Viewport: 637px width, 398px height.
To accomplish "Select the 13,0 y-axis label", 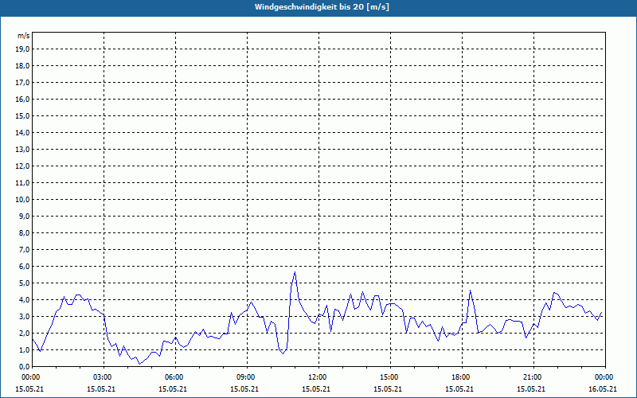I will coord(22,150).
